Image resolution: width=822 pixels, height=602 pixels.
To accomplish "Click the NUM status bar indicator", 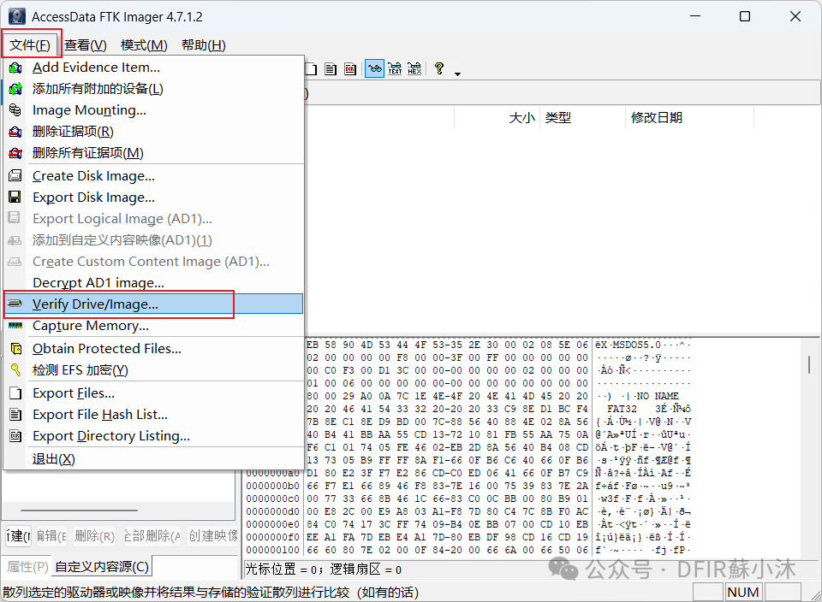I will pyautogui.click(x=743, y=593).
